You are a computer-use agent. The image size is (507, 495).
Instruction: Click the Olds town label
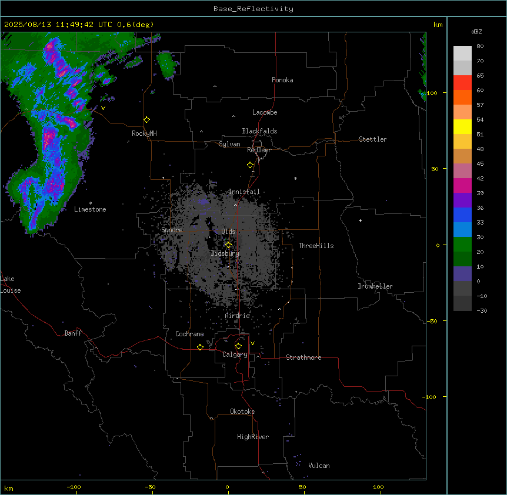pyautogui.click(x=228, y=232)
